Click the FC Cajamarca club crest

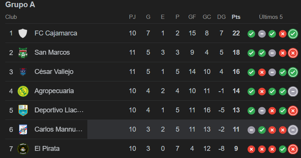point(23,33)
